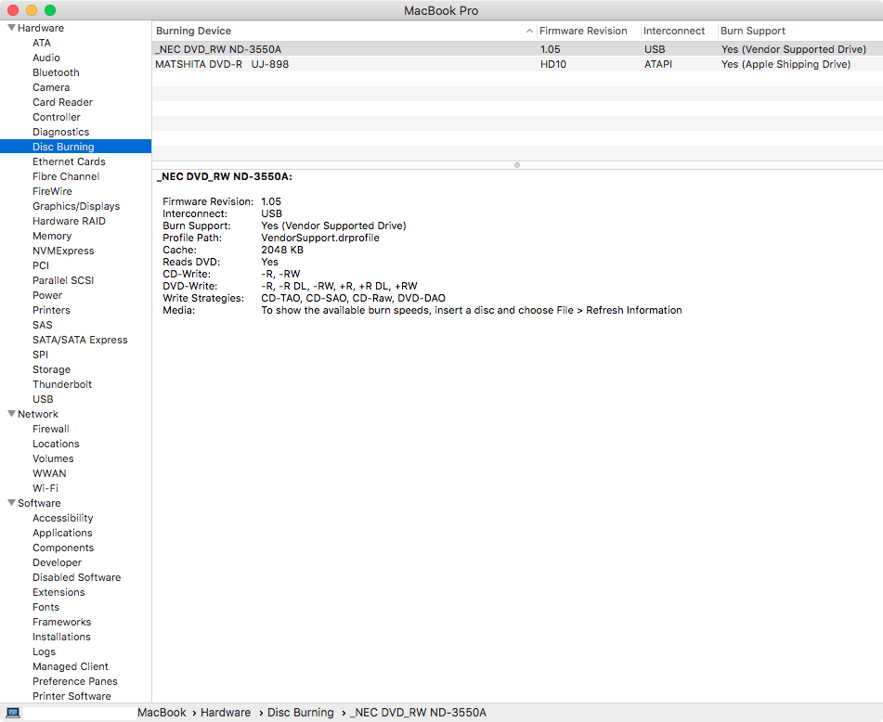Select SPI in the sidebar

[x=41, y=355]
